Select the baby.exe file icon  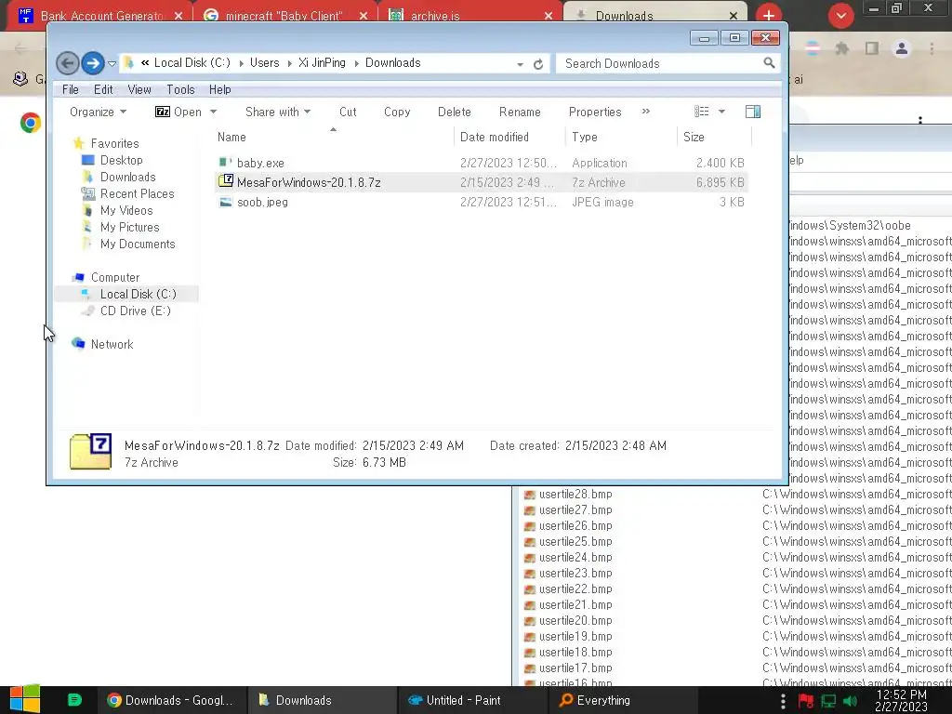pos(226,163)
